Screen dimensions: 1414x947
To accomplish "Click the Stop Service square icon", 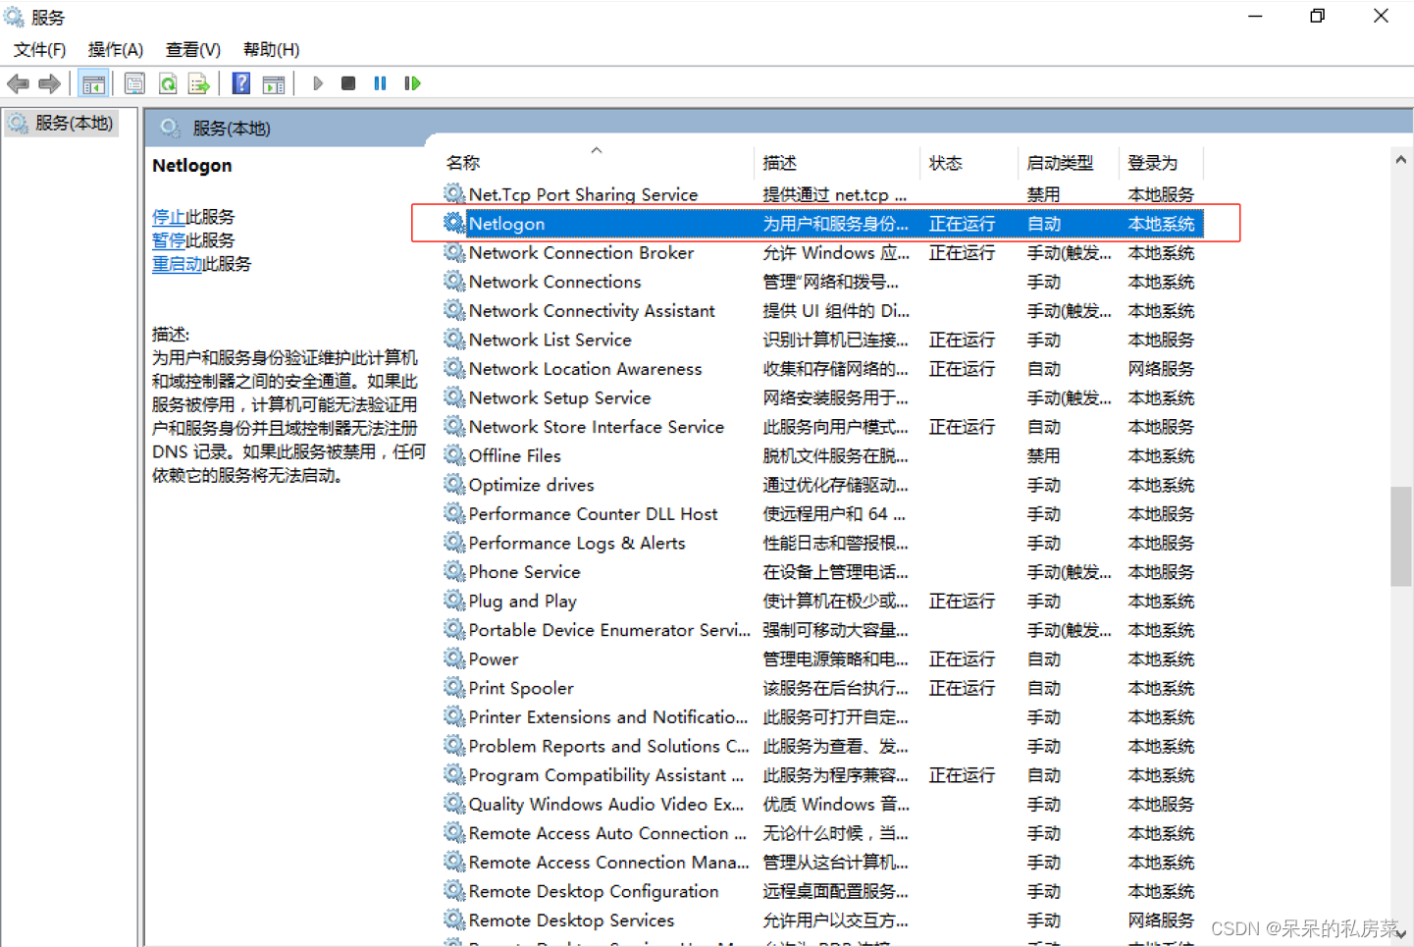I will 347,83.
